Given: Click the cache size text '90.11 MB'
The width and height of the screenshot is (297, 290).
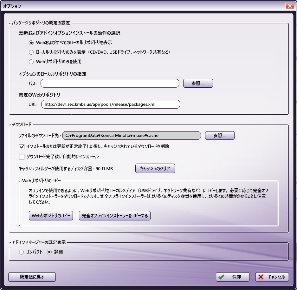Looking at the screenshot, I should point(104,169).
